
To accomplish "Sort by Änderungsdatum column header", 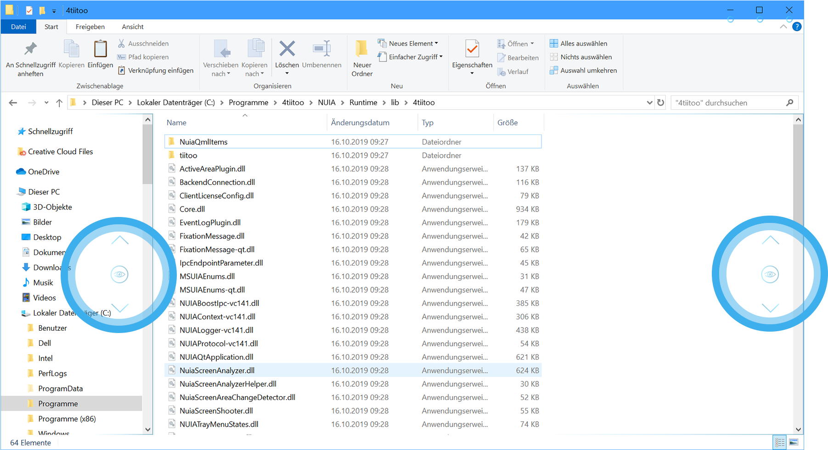I will (x=373, y=122).
